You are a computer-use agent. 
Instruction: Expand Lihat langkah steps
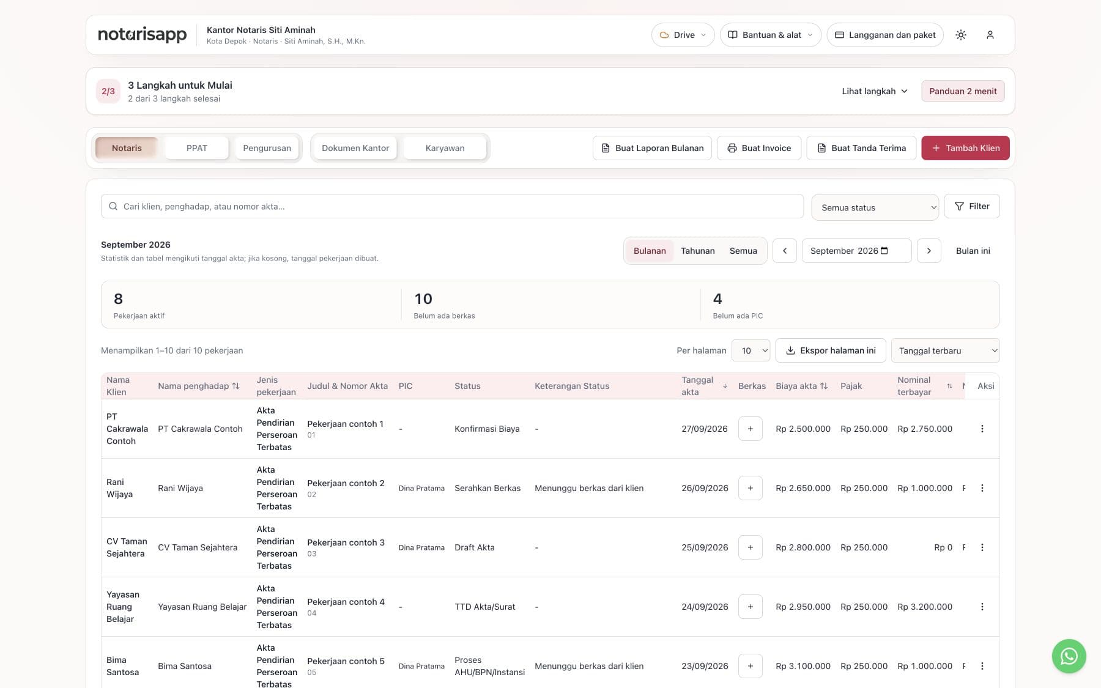pyautogui.click(x=874, y=91)
